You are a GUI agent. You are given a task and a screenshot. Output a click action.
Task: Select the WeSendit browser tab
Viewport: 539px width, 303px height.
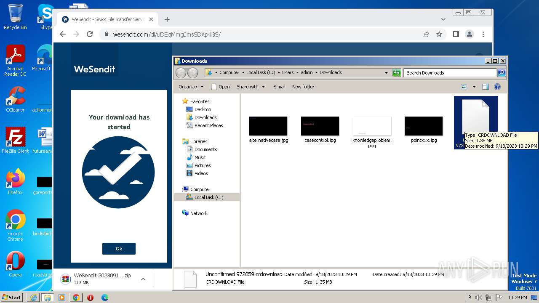107,19
